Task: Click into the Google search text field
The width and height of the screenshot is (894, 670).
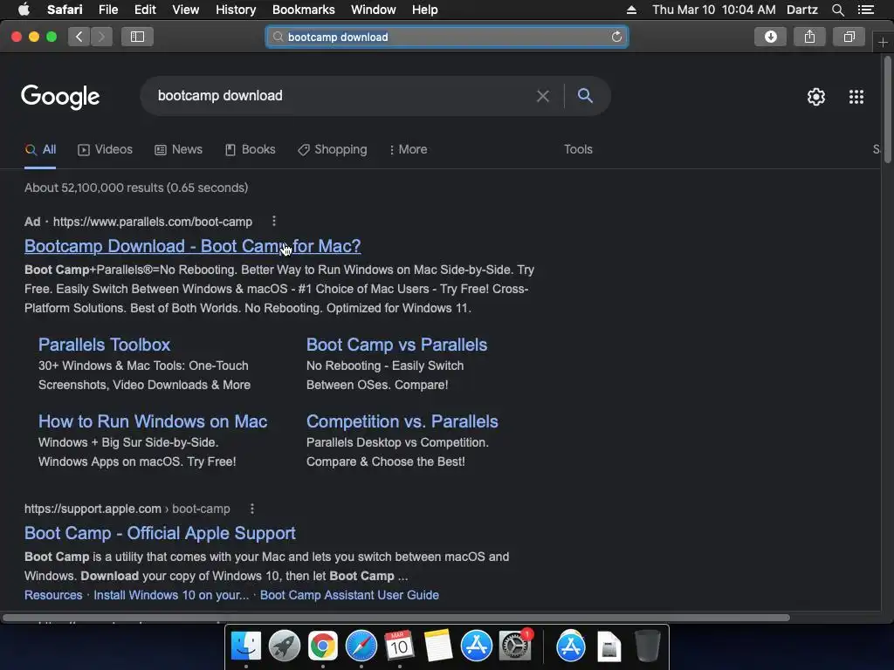Action: tap(342, 96)
